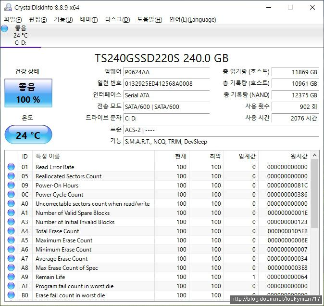Open the 언어(L)(Language) menu
The width and height of the screenshot is (324, 306).
click(x=193, y=20)
